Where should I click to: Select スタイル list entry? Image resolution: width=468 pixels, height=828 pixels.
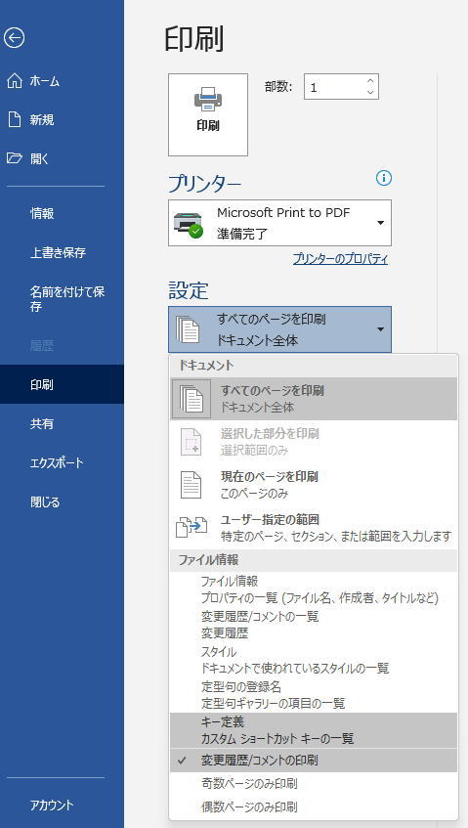pyautogui.click(x=314, y=660)
